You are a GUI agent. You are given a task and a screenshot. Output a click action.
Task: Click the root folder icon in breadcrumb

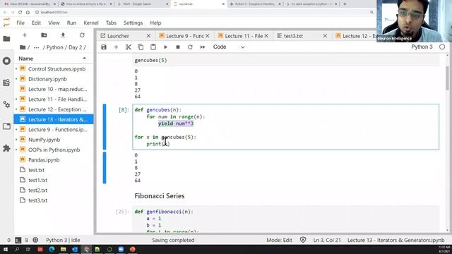(x=23, y=47)
